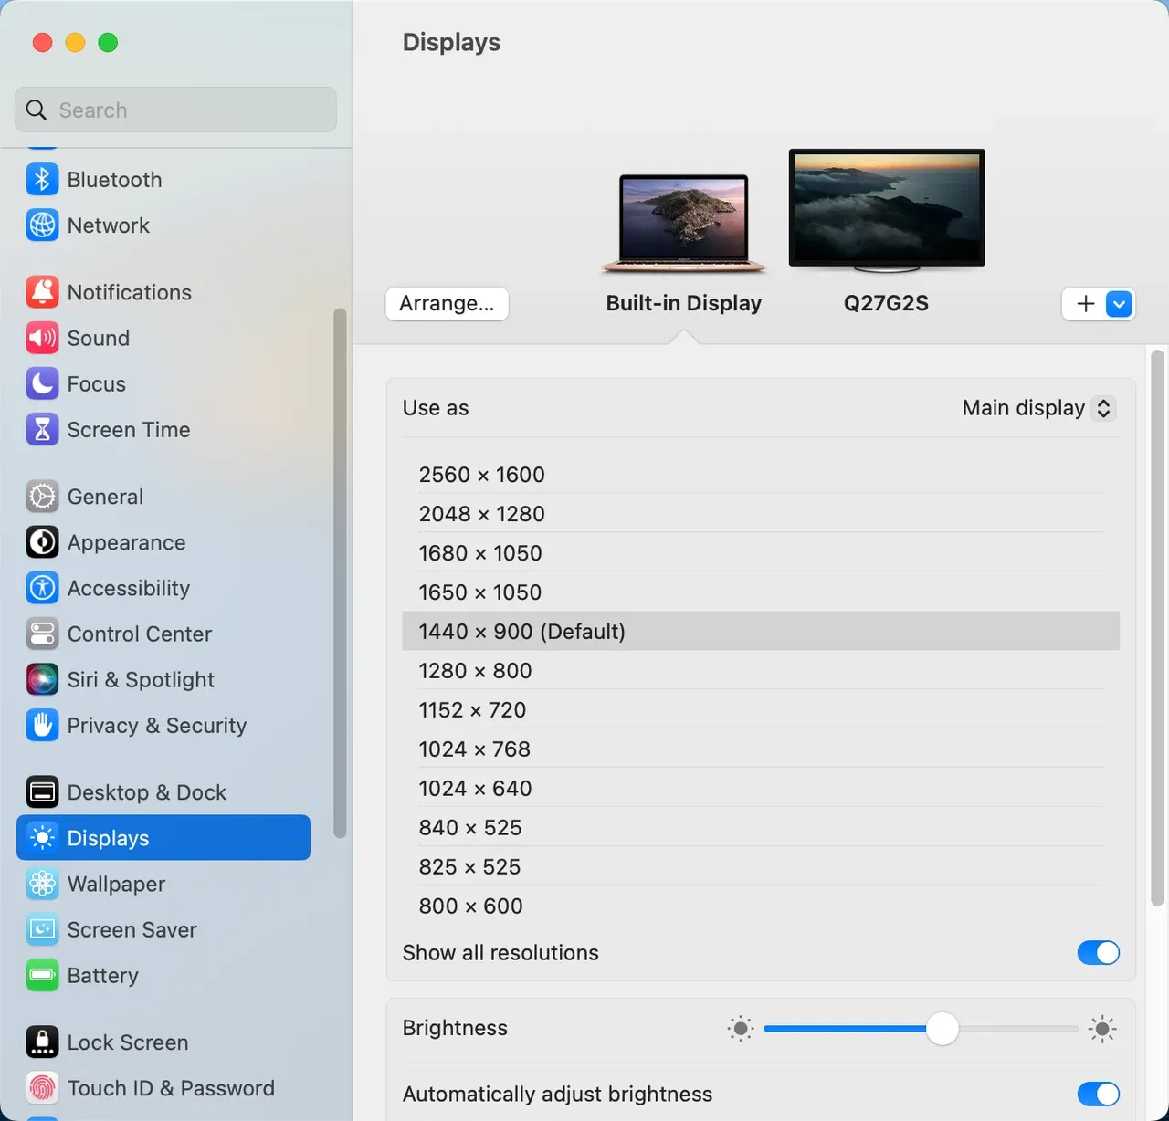This screenshot has height=1121, width=1169.
Task: Open the Focus moon icon
Action: coord(42,383)
